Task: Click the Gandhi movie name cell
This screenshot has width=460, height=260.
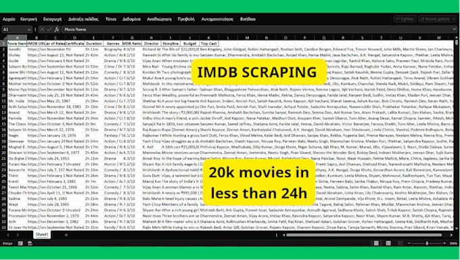Action: click(x=17, y=49)
